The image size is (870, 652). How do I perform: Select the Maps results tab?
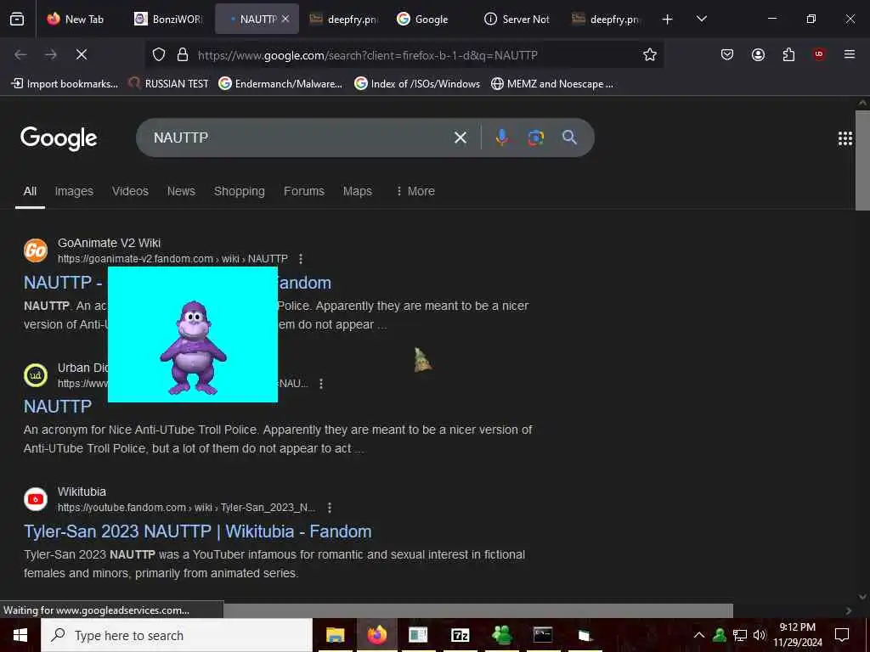point(358,191)
